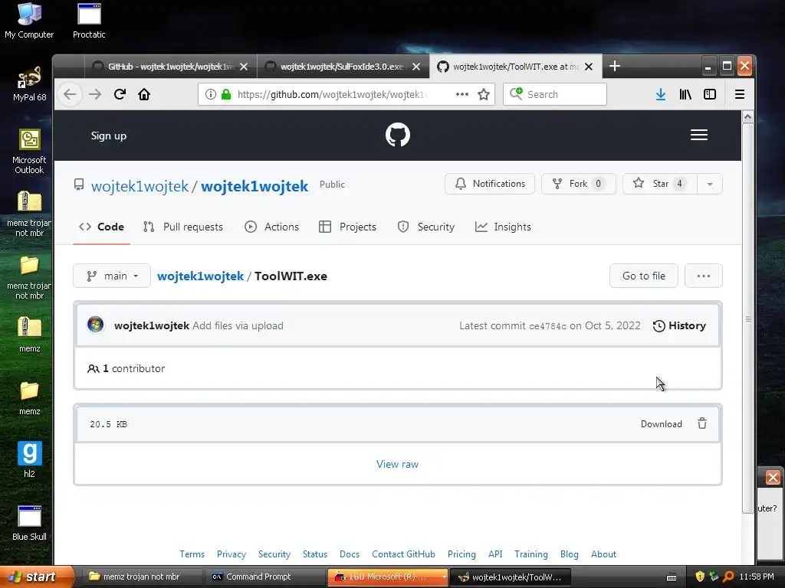
Task: Open the Security repository tab
Action: pyautogui.click(x=426, y=227)
